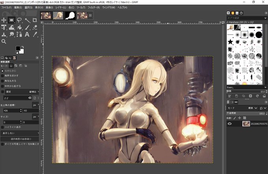Screen dimensions: 268x174
Task: Close the active image tab
Action: point(90,15)
